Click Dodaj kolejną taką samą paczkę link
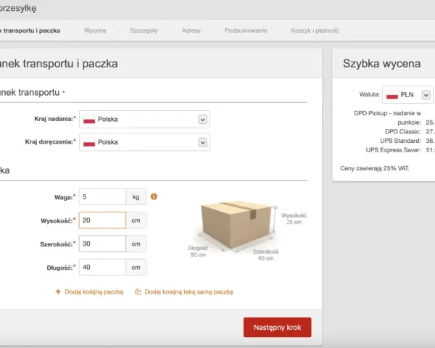The width and height of the screenshot is (435, 348). (188, 292)
